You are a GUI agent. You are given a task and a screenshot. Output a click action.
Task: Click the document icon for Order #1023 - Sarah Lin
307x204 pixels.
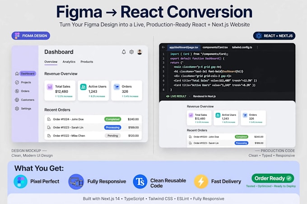pyautogui.click(x=49, y=127)
